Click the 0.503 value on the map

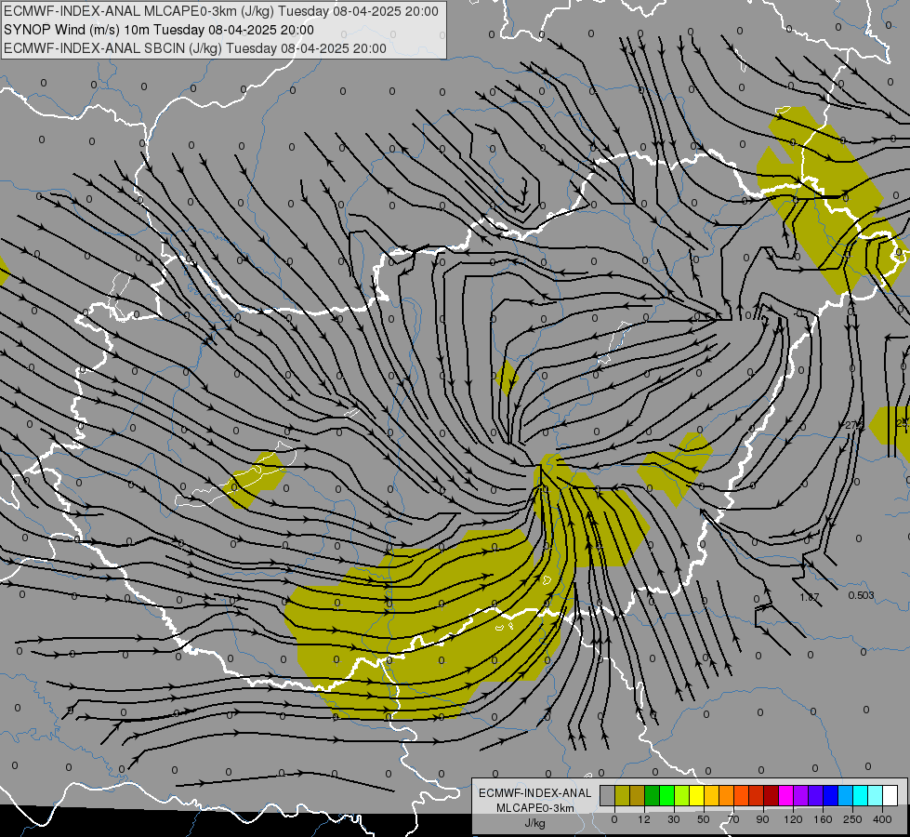pyautogui.click(x=862, y=595)
